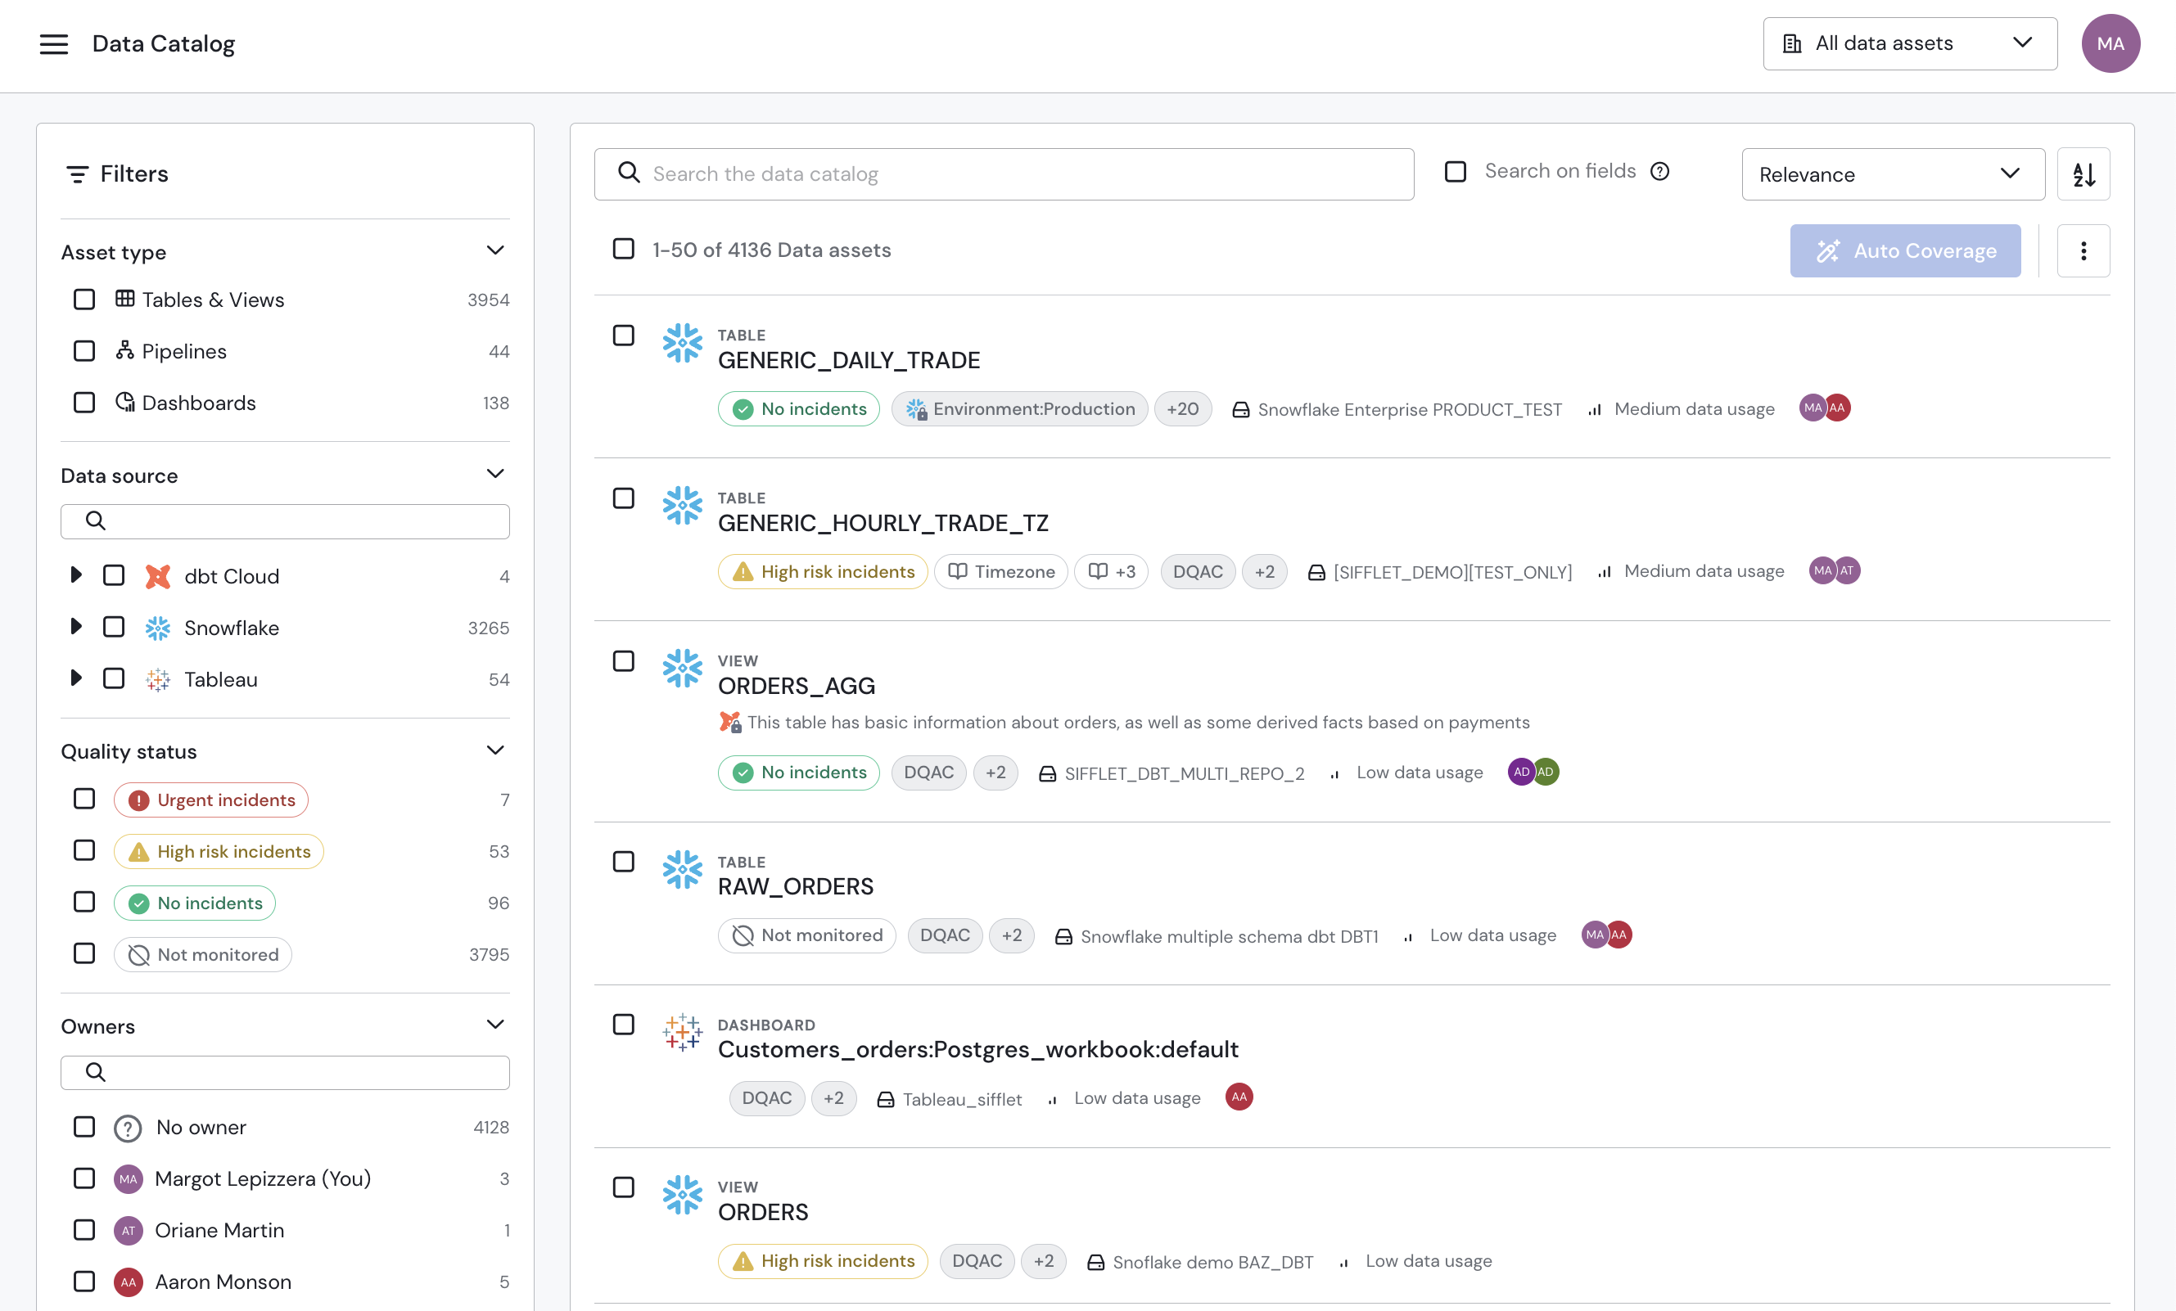The height and width of the screenshot is (1311, 2176).
Task: Click the sort direction icon button
Action: (x=2083, y=174)
